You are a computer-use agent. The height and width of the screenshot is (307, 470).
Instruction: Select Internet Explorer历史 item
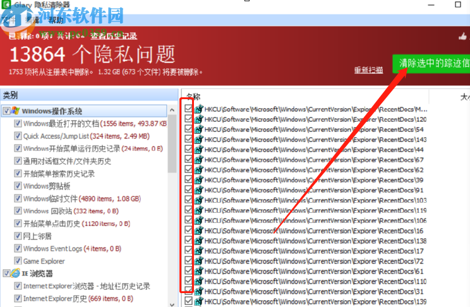click(x=78, y=299)
